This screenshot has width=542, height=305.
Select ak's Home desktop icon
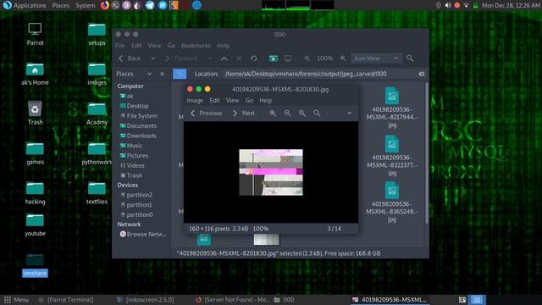pos(35,74)
